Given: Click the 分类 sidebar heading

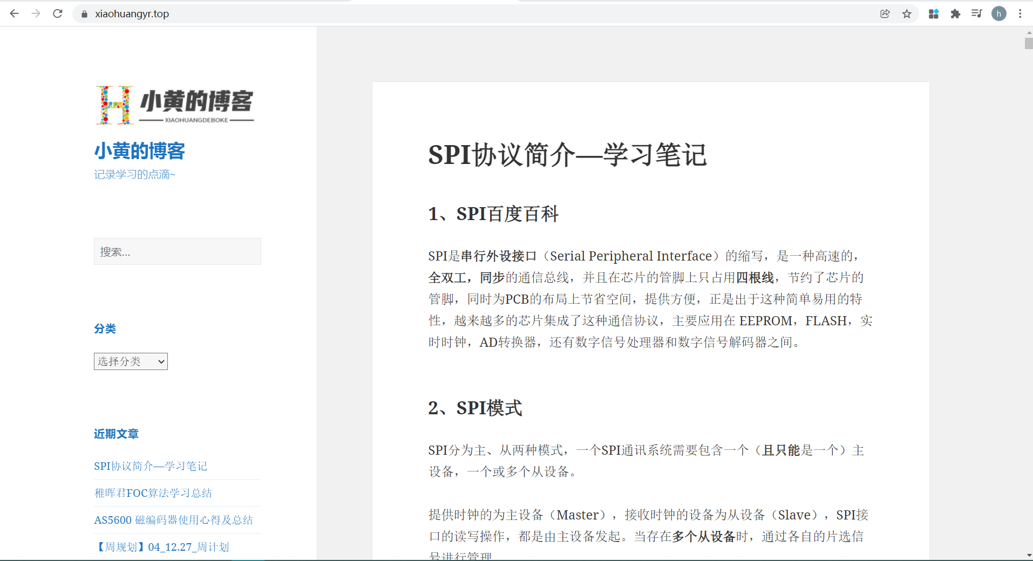Looking at the screenshot, I should click(x=105, y=329).
